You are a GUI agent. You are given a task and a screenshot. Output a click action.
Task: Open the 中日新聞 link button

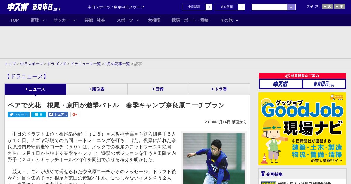click(x=197, y=7)
